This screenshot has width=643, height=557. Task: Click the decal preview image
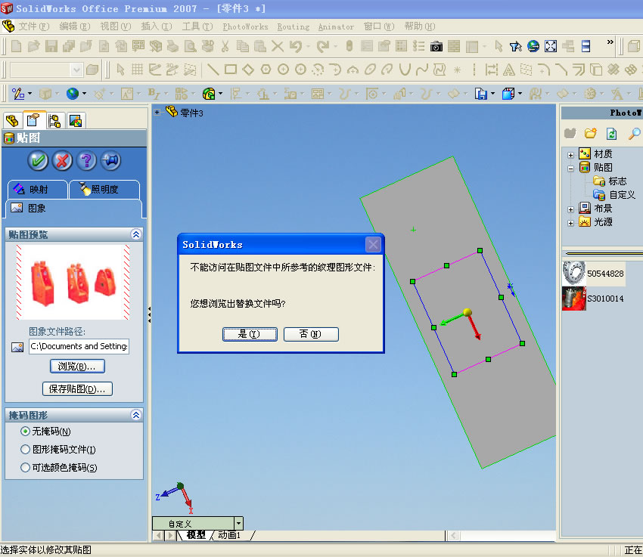pyautogui.click(x=73, y=282)
